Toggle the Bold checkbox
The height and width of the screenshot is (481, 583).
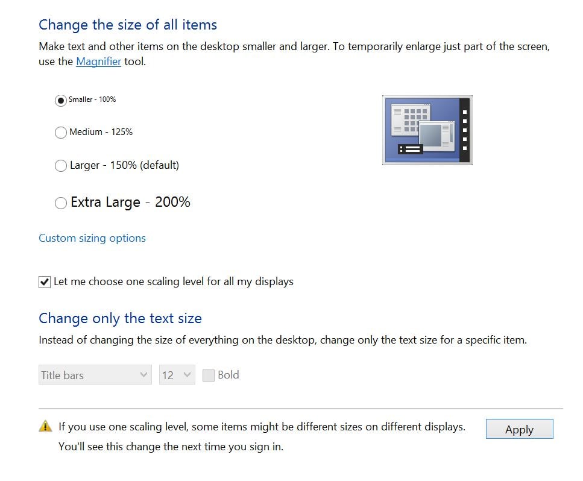208,375
